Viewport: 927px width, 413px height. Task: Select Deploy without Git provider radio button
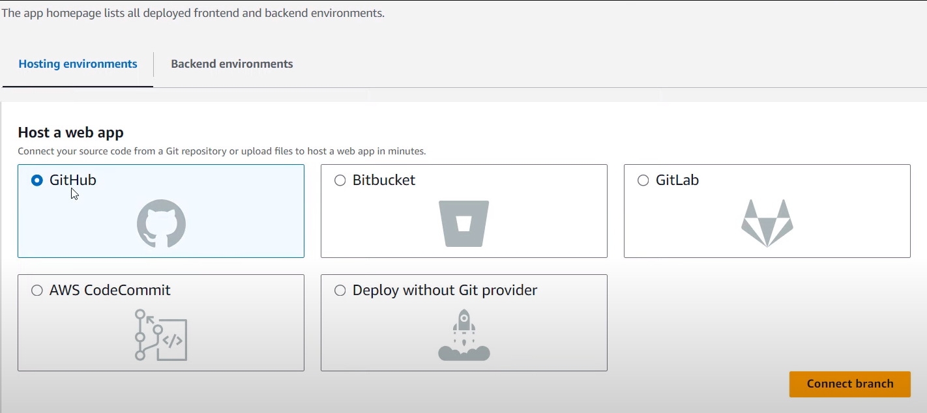pos(340,291)
